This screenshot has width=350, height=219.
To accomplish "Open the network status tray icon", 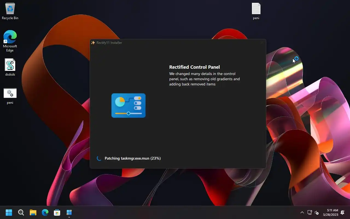I will click(310, 212).
